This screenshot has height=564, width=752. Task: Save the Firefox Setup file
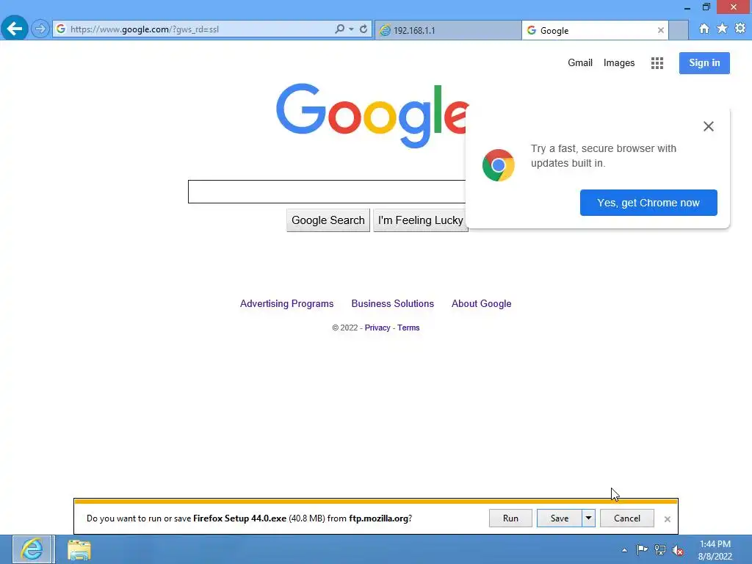click(x=559, y=518)
